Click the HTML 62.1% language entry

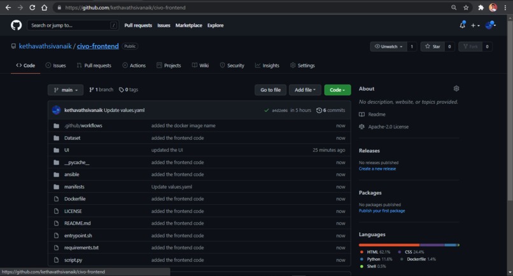click(x=375, y=252)
